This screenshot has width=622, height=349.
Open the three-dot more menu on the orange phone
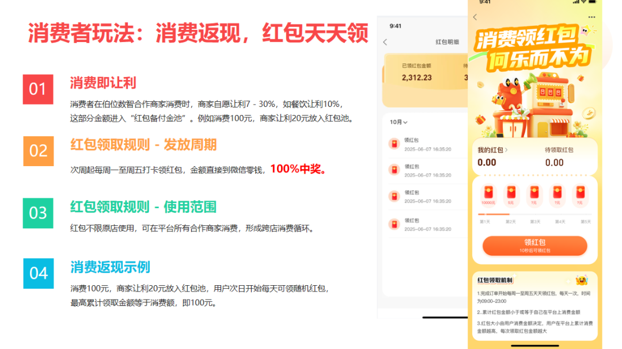[x=591, y=17]
